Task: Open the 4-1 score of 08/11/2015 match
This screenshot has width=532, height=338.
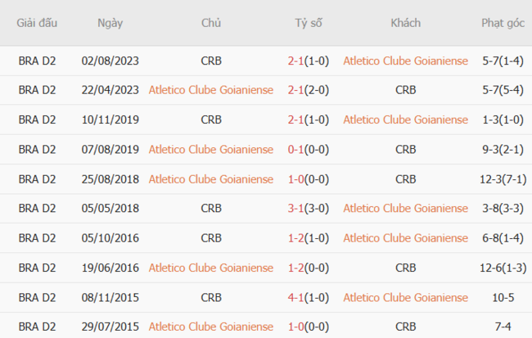Action: (x=295, y=296)
